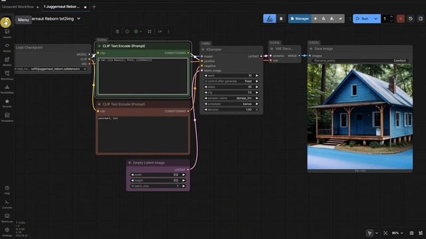Switch to Juggernaut Reborn workflow tab
426x239 pixels.
point(62,7)
